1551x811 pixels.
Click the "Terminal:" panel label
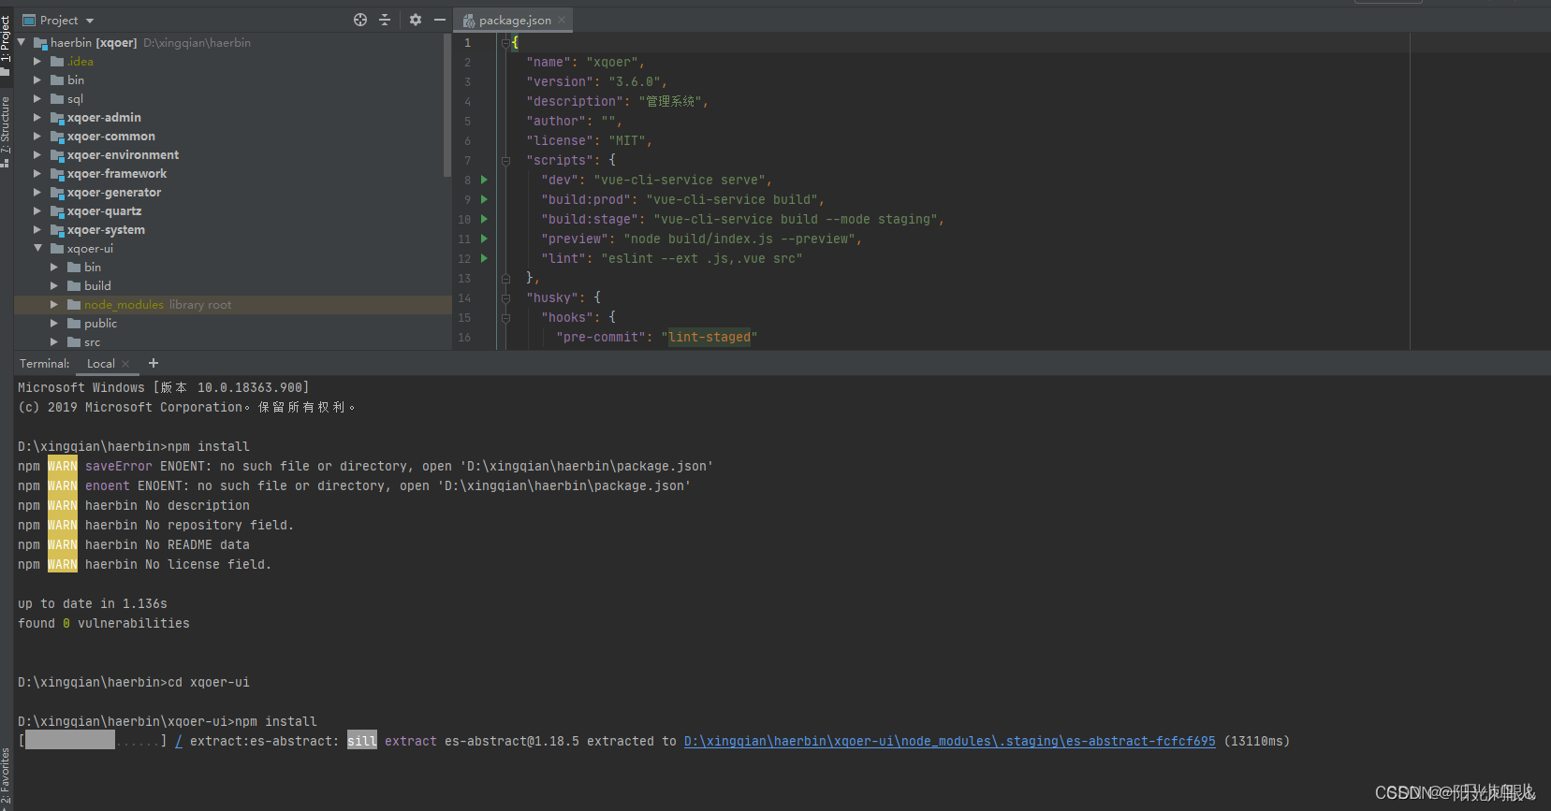pos(45,363)
